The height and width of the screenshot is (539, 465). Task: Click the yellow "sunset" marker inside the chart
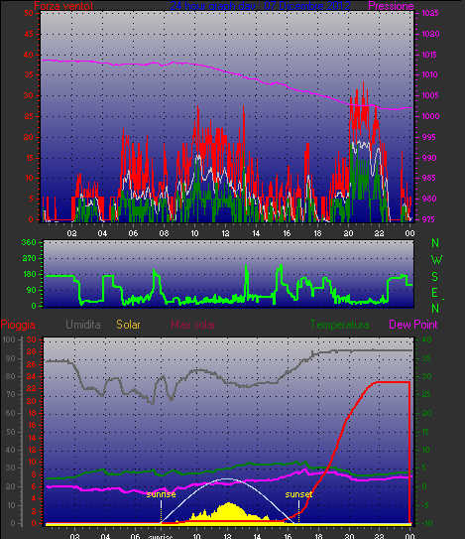tap(298, 494)
